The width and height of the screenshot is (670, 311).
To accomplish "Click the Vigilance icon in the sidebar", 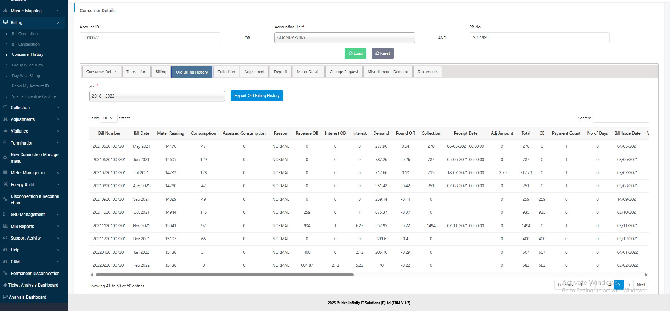I will pyautogui.click(x=5, y=131).
